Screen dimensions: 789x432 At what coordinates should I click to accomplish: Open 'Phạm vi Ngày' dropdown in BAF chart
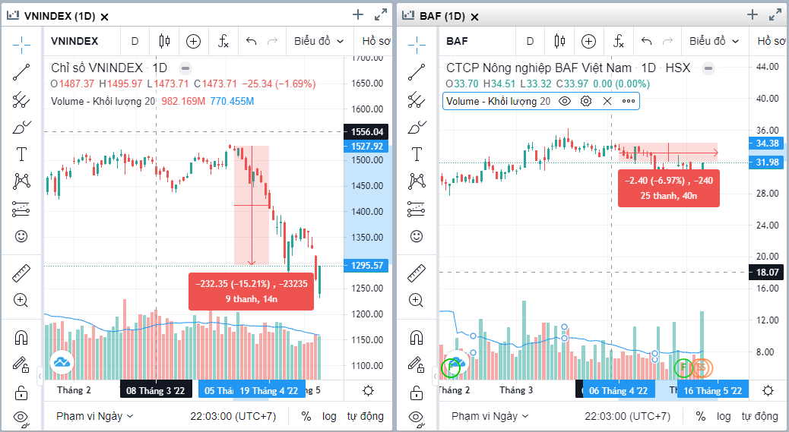(490, 416)
